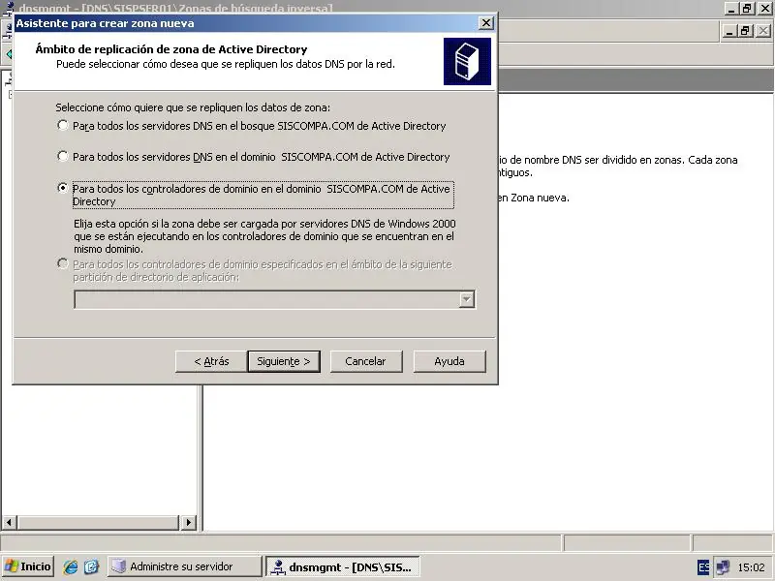
Task: Click the network icon in system tray
Action: pos(723,567)
